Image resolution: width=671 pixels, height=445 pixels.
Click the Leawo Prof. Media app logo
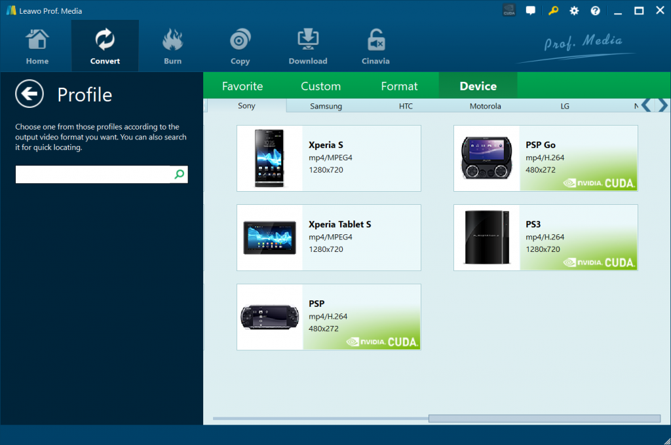(x=11, y=10)
